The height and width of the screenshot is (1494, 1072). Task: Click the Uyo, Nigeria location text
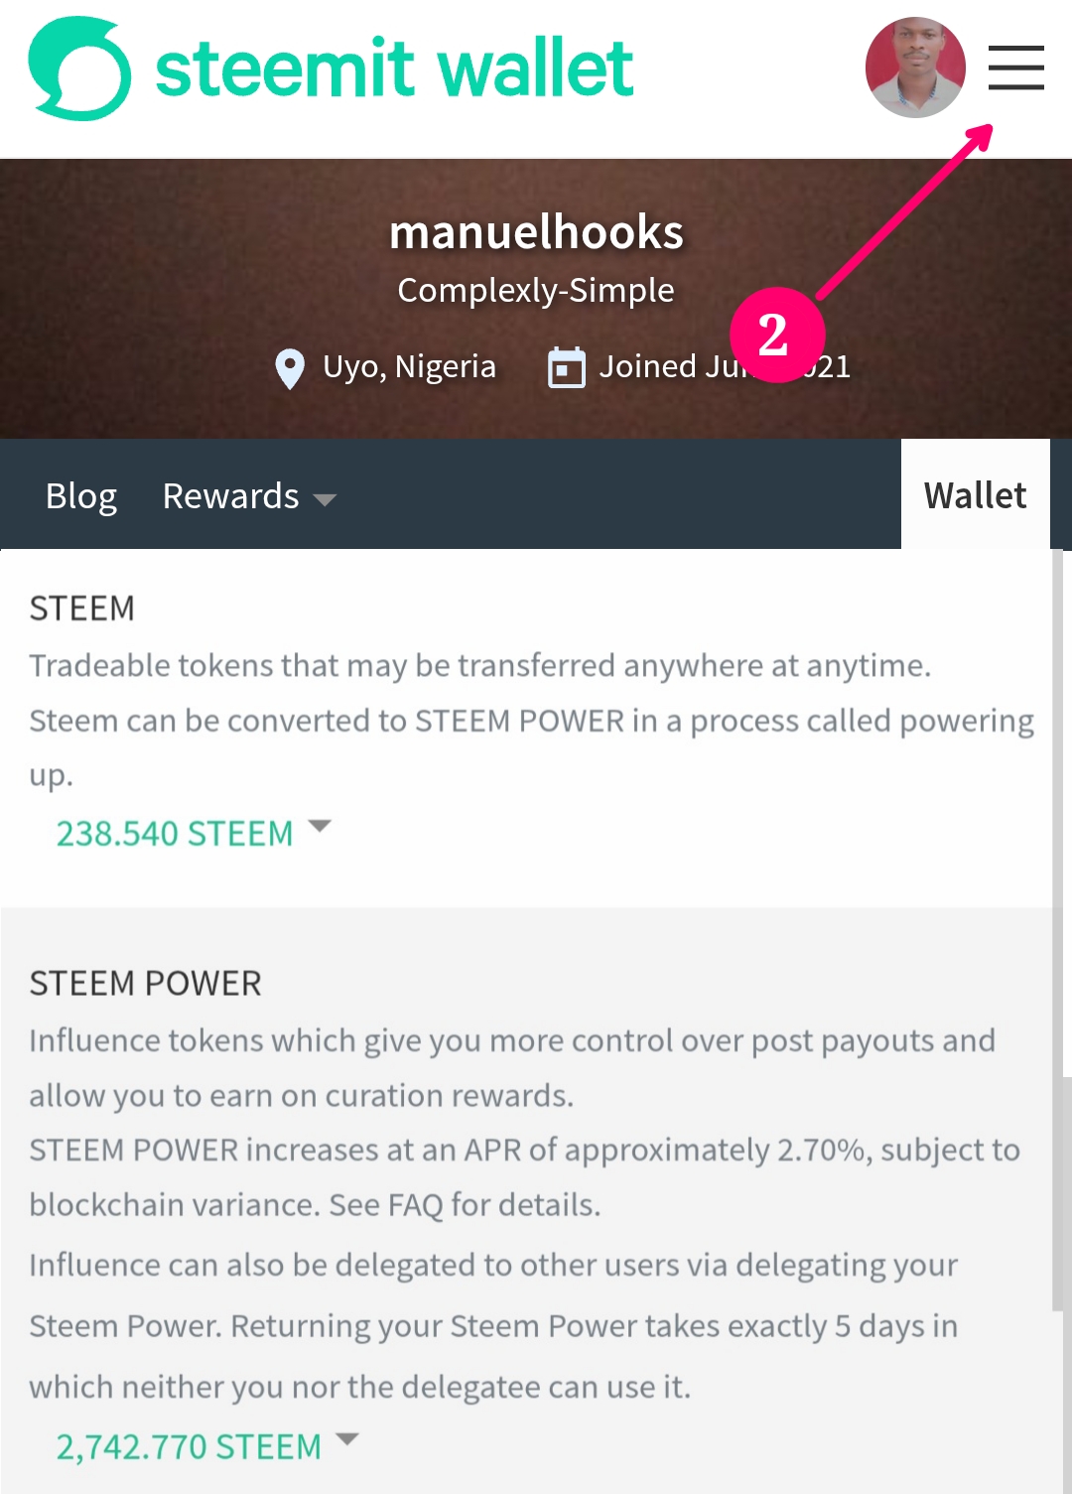click(x=409, y=366)
